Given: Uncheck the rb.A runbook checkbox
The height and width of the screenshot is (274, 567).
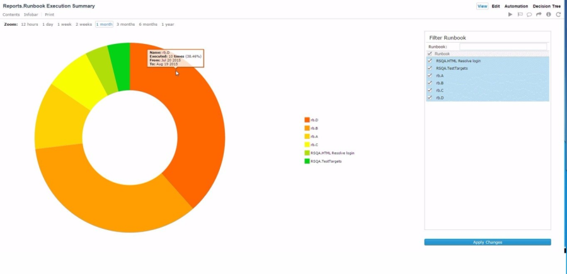Looking at the screenshot, I should point(430,75).
